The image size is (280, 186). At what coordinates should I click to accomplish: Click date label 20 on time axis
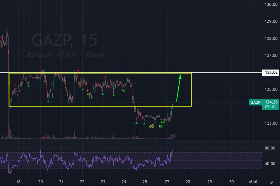point(41,182)
